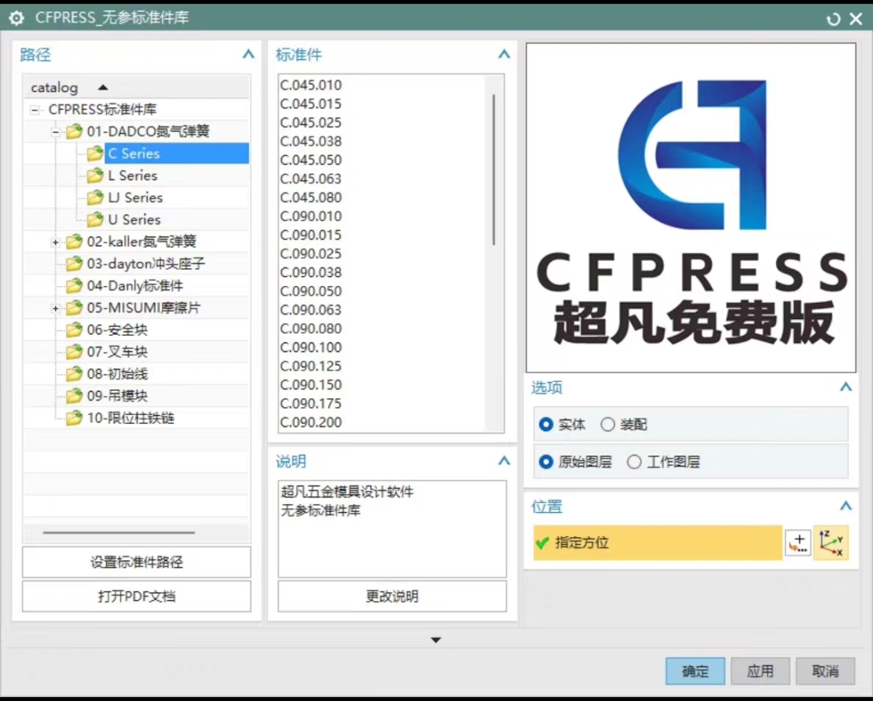This screenshot has width=873, height=701.
Task: Collapse the 位置 panel section
Action: click(x=846, y=506)
